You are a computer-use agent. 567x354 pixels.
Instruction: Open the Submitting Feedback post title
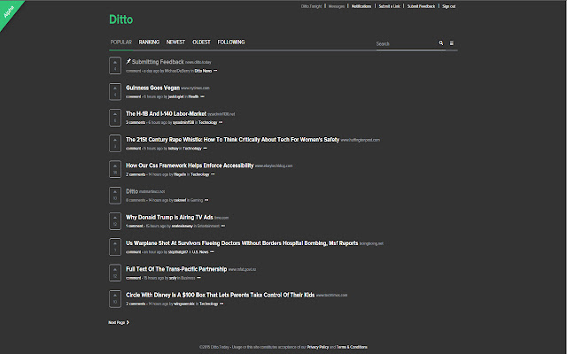[158, 62]
